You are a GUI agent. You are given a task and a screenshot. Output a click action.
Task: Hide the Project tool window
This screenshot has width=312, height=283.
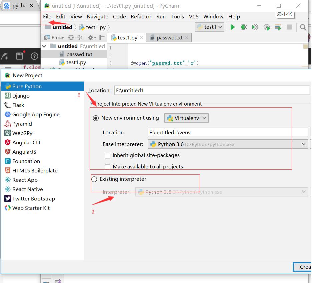pos(102,37)
